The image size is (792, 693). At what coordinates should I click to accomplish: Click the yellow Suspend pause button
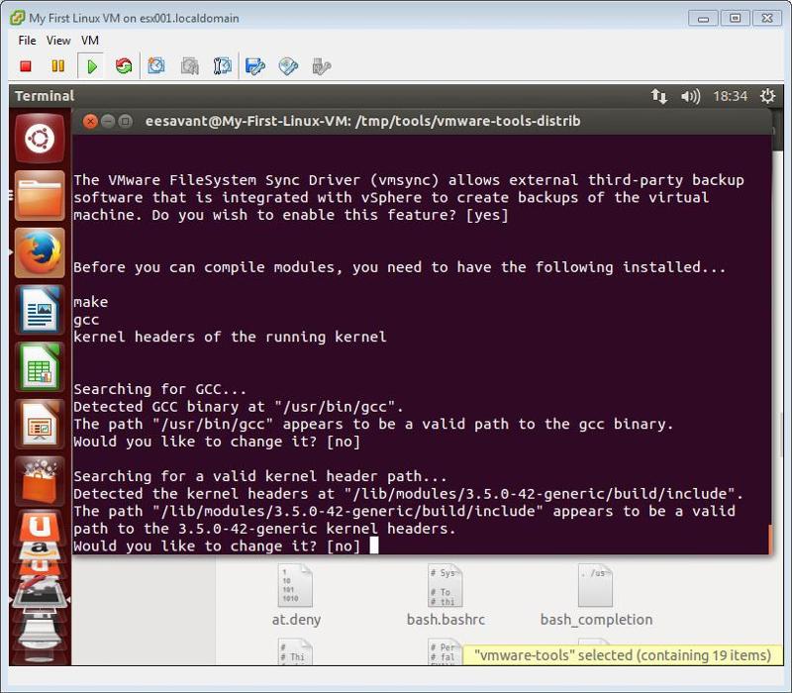click(x=58, y=66)
